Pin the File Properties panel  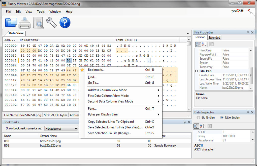point(248,32)
